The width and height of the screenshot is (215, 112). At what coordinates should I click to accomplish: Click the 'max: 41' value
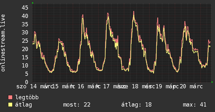[x=195, y=105]
